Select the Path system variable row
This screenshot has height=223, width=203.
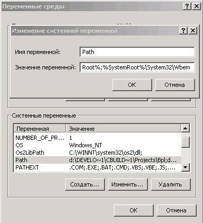coord(97,160)
